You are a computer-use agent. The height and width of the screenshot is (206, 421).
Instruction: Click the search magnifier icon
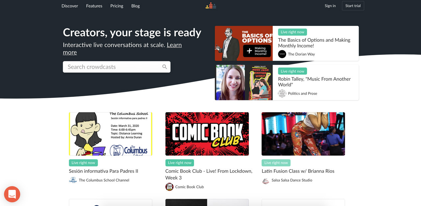pos(164,67)
